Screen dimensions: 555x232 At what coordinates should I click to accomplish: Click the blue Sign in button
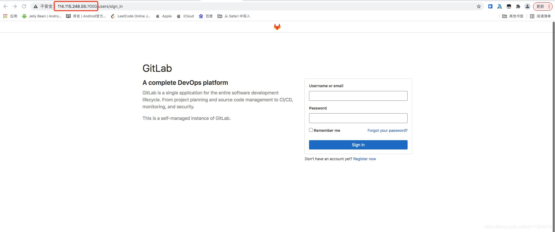tap(358, 145)
